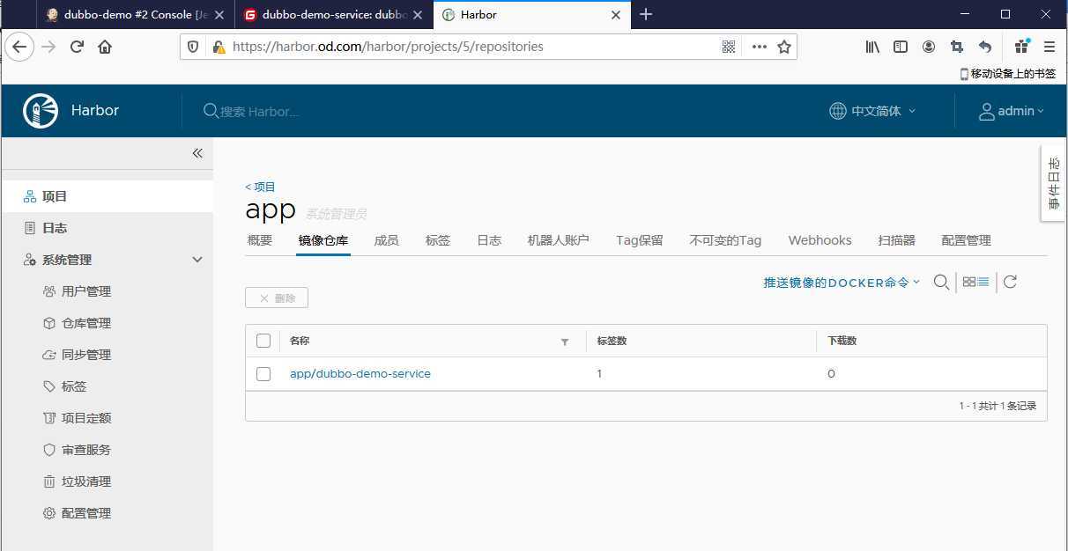Open new browser tab with plus

point(646,14)
